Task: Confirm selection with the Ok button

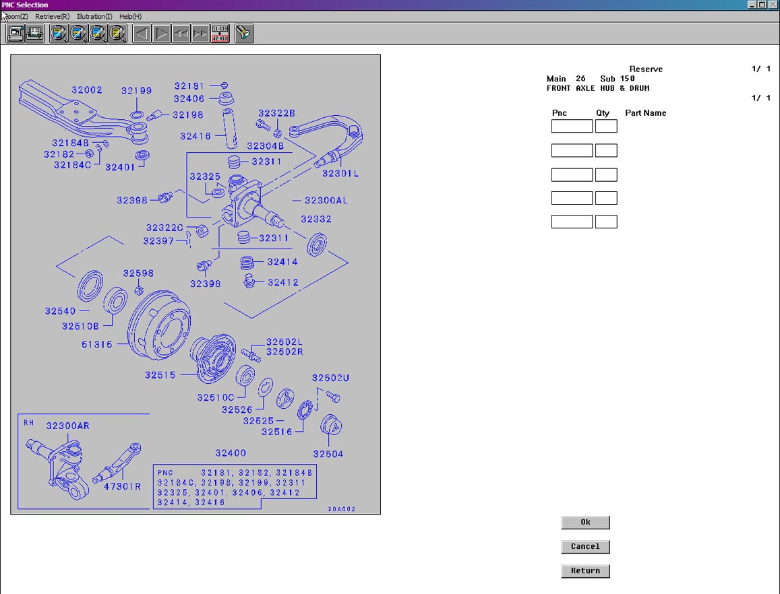Action: (585, 523)
